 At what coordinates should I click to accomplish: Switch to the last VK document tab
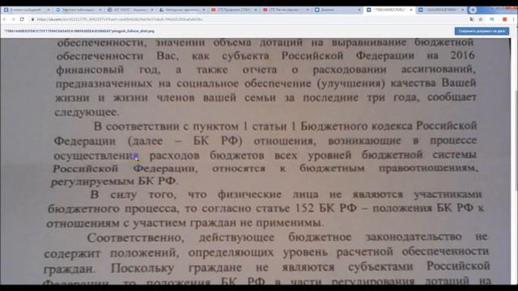click(x=440, y=10)
